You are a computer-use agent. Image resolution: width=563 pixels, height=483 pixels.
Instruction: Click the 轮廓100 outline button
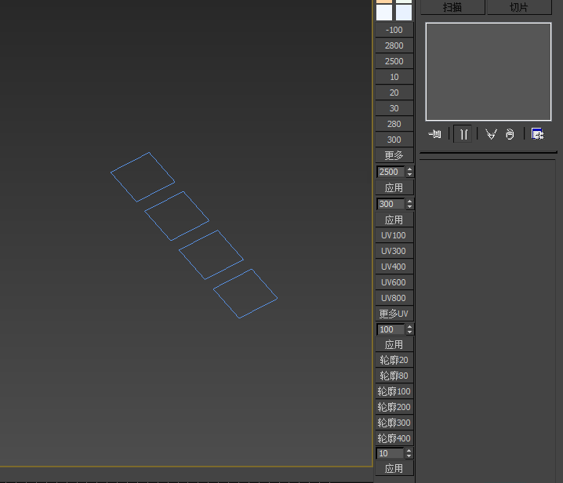pyautogui.click(x=394, y=391)
